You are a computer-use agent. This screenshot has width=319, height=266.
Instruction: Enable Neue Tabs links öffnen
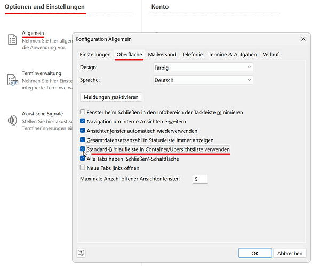coord(82,168)
